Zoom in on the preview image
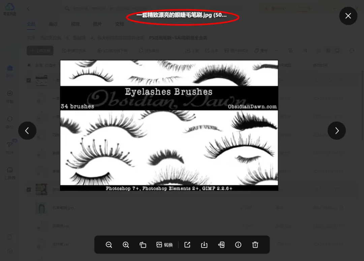The width and height of the screenshot is (364, 261). pos(126,245)
